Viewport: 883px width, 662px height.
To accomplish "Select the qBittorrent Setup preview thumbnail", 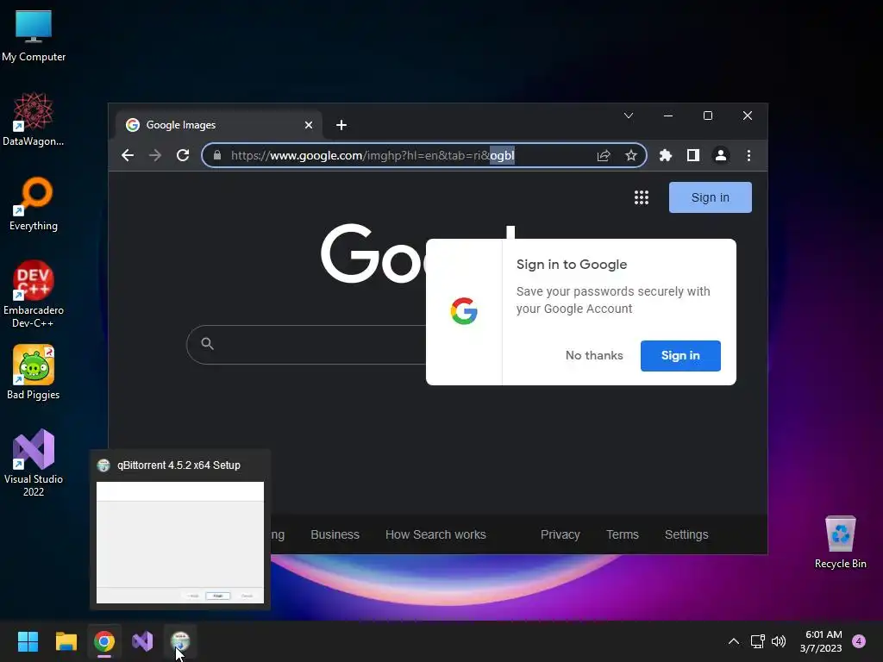I will point(180,542).
